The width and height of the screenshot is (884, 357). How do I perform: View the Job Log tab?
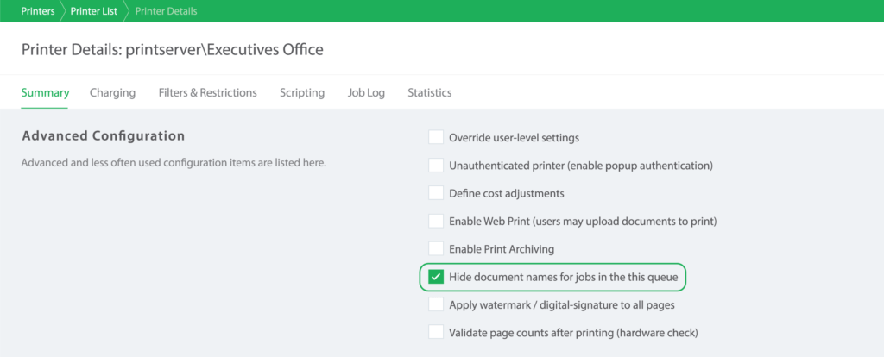(366, 92)
